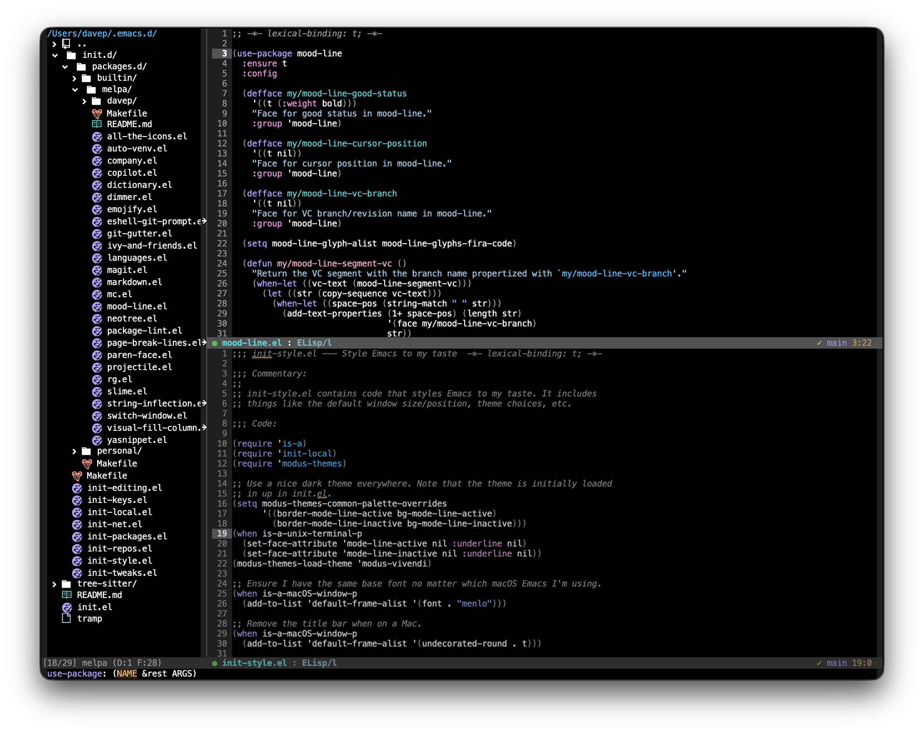Open slime.el in the tree
The height and width of the screenshot is (733, 924).
(x=127, y=392)
